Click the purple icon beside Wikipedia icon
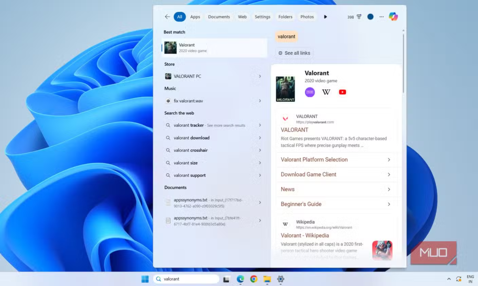 (x=310, y=92)
